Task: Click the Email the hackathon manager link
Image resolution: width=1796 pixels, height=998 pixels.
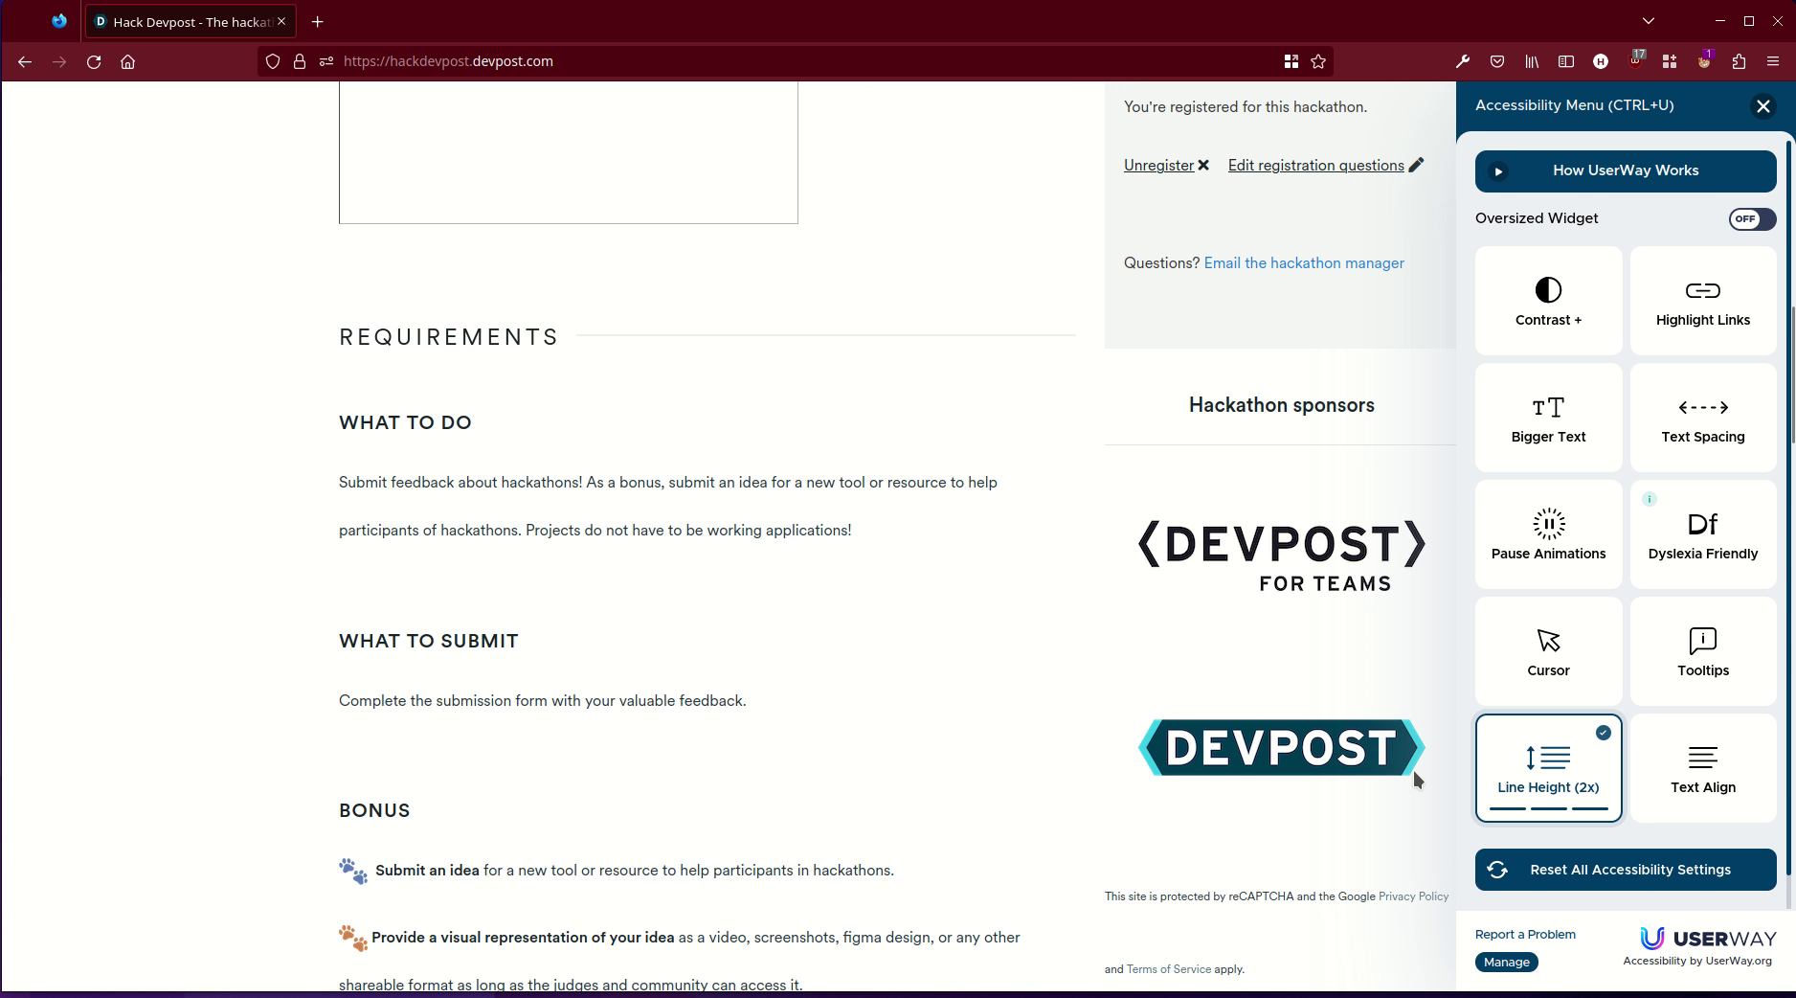Action: click(1303, 262)
